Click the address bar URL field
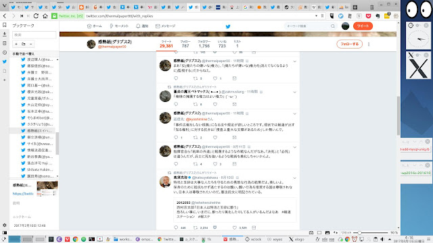Image resolution: width=433 pixels, height=243 pixels. [199, 16]
